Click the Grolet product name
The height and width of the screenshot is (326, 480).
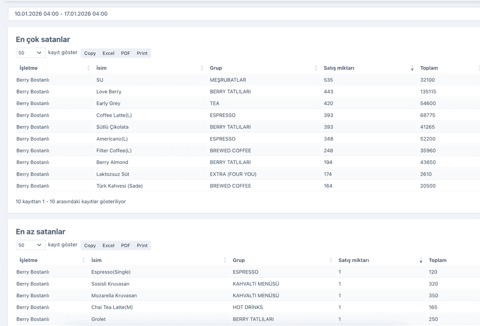tap(98, 319)
